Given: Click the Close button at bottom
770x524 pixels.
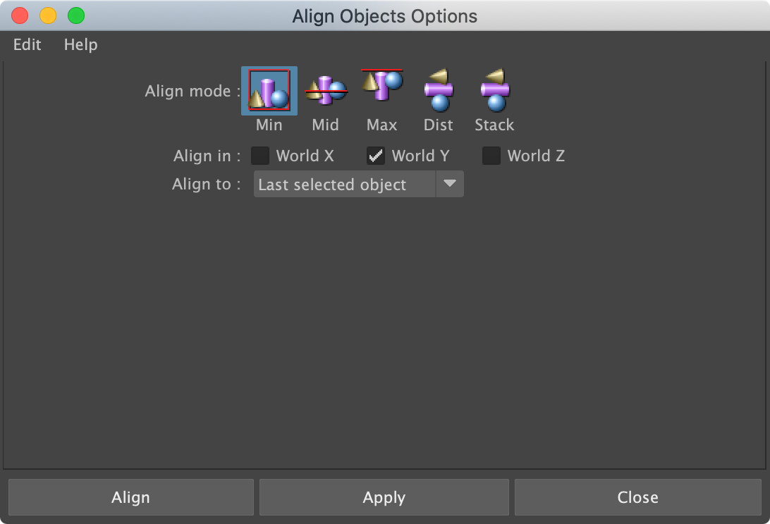Looking at the screenshot, I should pos(637,497).
